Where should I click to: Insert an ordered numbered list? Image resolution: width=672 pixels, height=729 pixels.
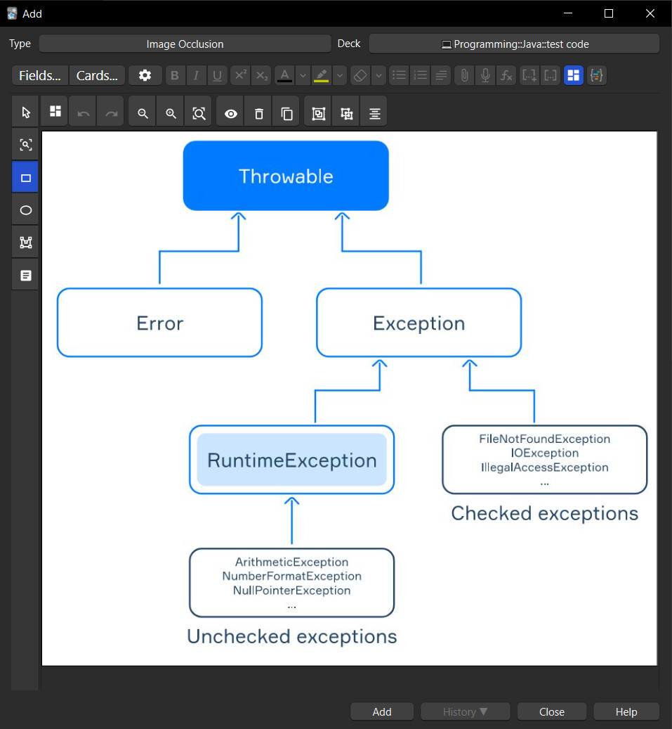coord(421,75)
